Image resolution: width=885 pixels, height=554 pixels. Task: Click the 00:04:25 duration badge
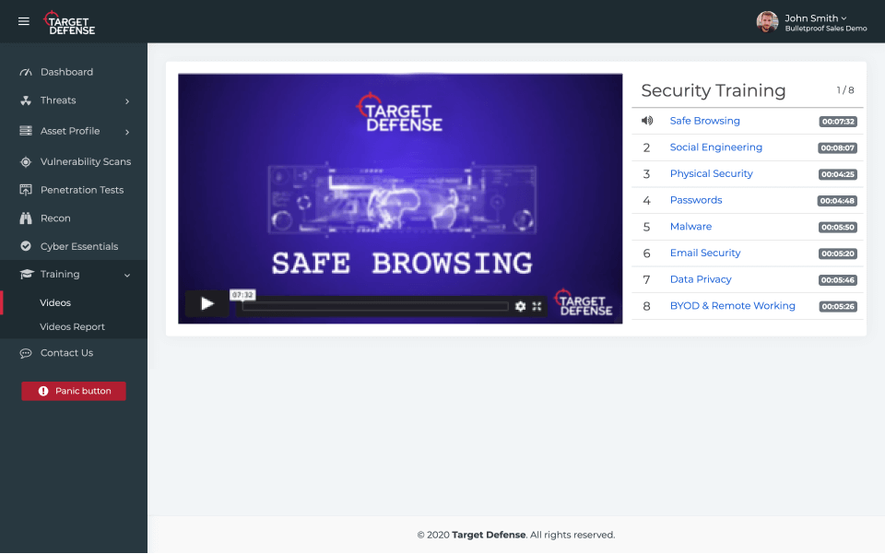pyautogui.click(x=838, y=174)
